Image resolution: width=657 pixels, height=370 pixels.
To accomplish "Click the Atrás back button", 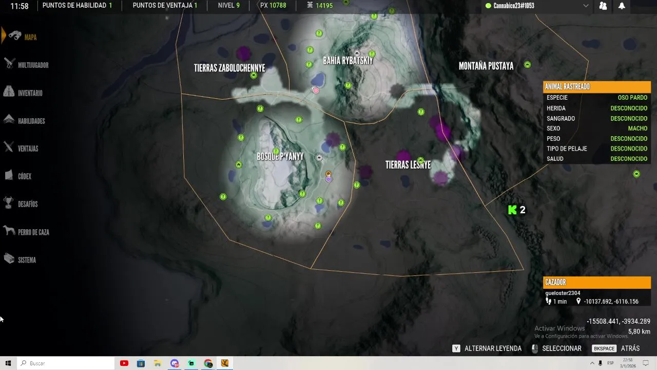I will (x=616, y=348).
